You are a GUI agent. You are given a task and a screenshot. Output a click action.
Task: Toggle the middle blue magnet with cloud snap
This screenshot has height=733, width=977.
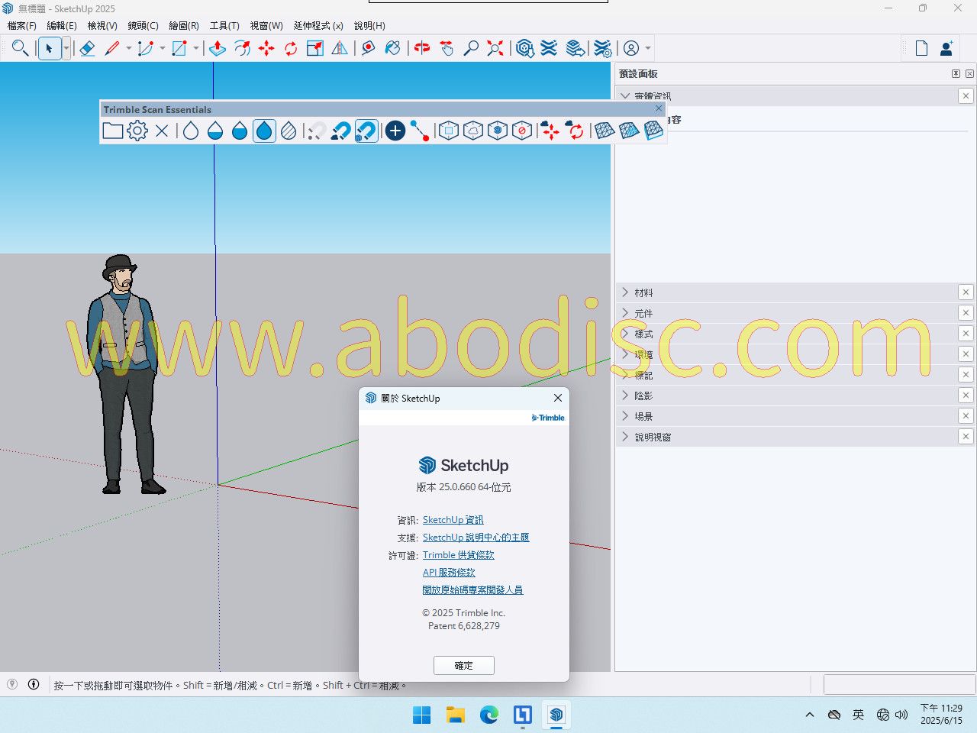coord(341,131)
